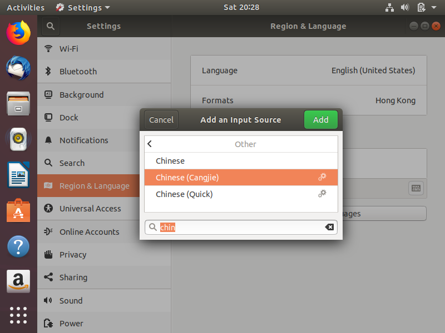Open Notifications settings
This screenshot has width=445, height=333.
(88, 140)
